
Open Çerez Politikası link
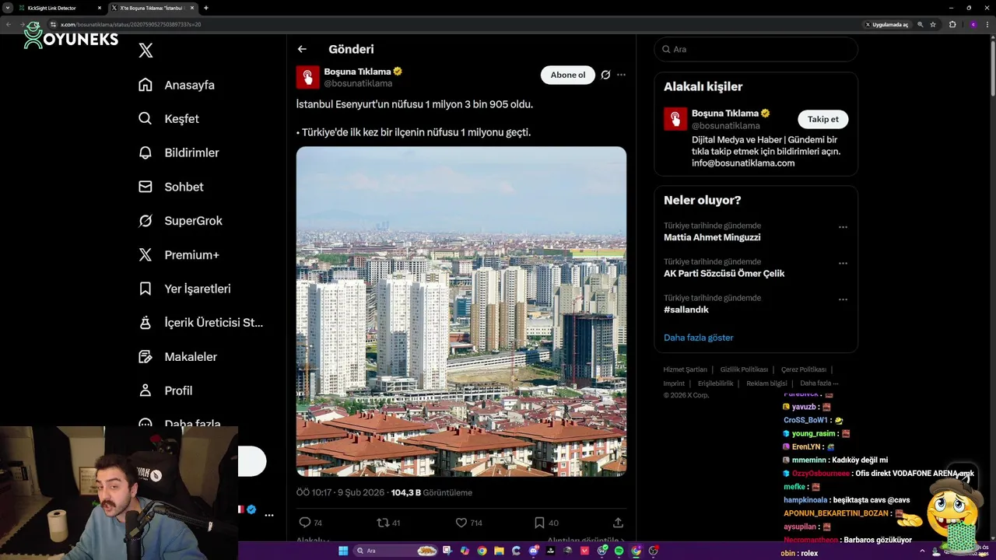[x=804, y=369]
